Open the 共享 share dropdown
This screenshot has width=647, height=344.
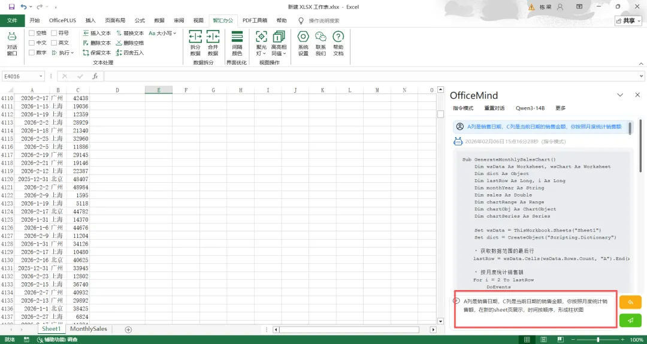tap(630, 20)
